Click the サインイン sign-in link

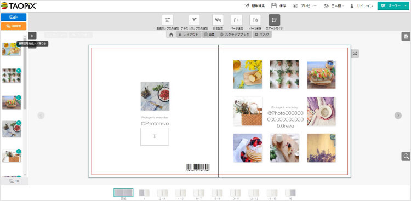click(362, 6)
